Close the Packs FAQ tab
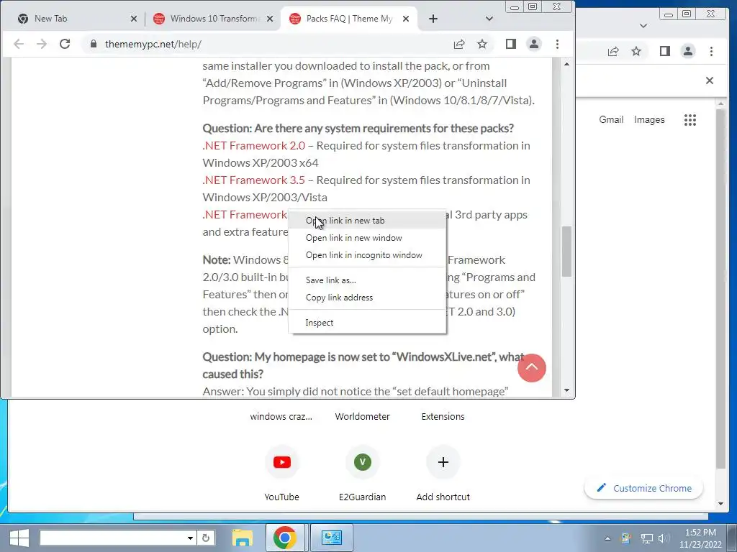Viewport: 737px width, 552px height. (406, 19)
